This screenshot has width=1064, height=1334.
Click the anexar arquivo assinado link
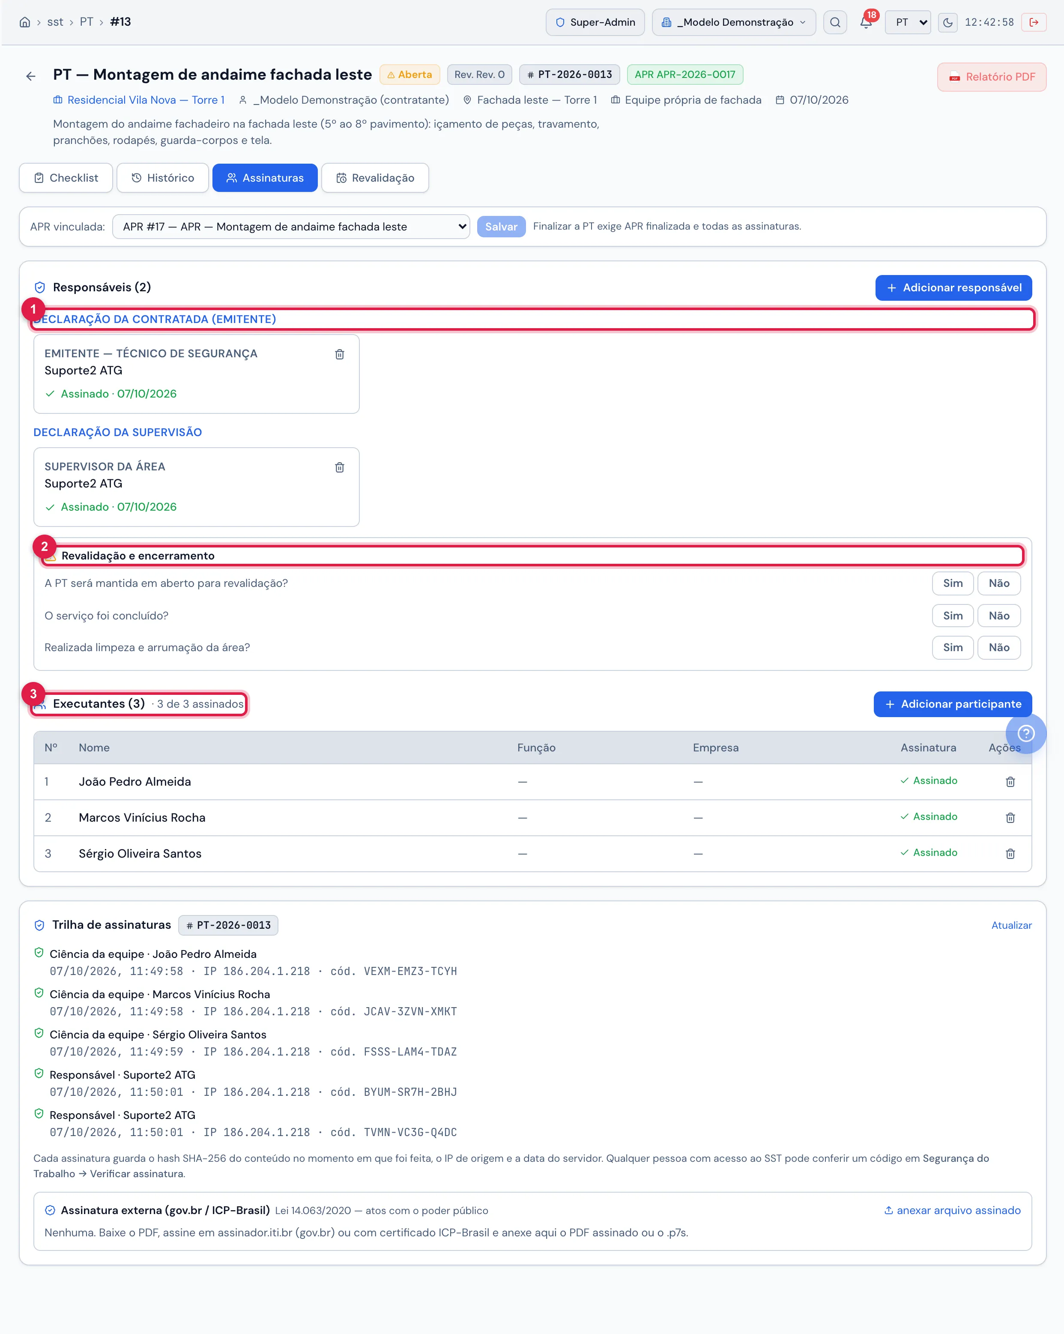(x=952, y=1210)
